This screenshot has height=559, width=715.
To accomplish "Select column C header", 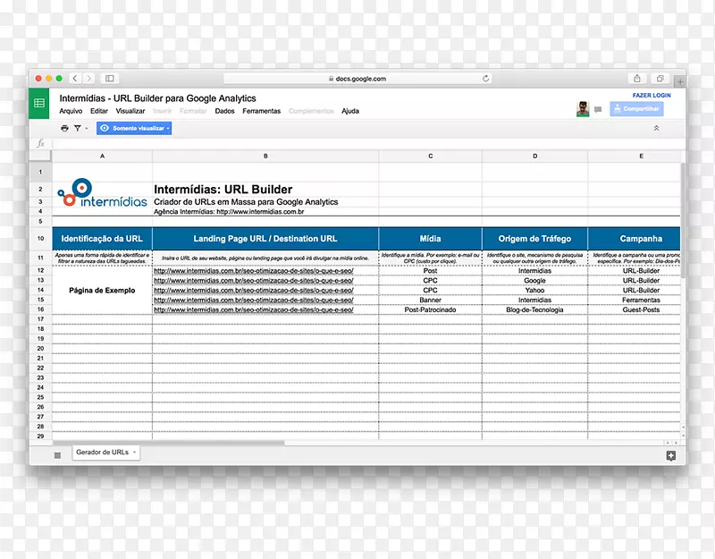I will (x=431, y=156).
